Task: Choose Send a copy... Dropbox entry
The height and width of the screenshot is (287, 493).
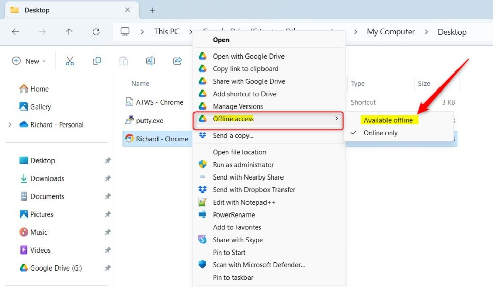Action: 269,136
